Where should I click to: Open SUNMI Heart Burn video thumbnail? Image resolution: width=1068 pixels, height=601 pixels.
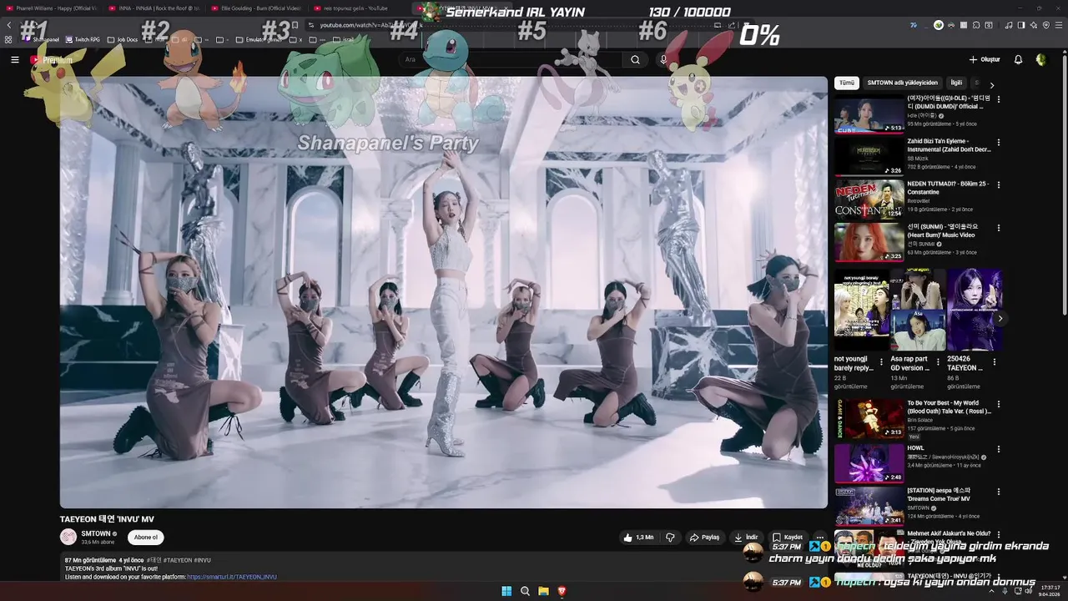(x=869, y=242)
